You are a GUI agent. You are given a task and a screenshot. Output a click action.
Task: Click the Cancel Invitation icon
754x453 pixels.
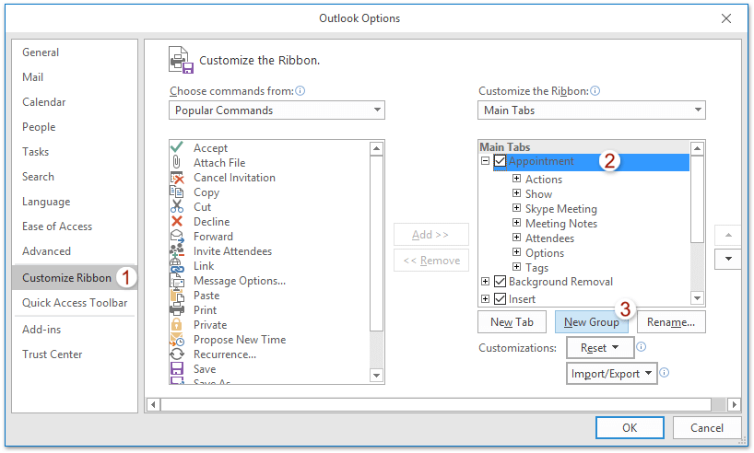(177, 178)
